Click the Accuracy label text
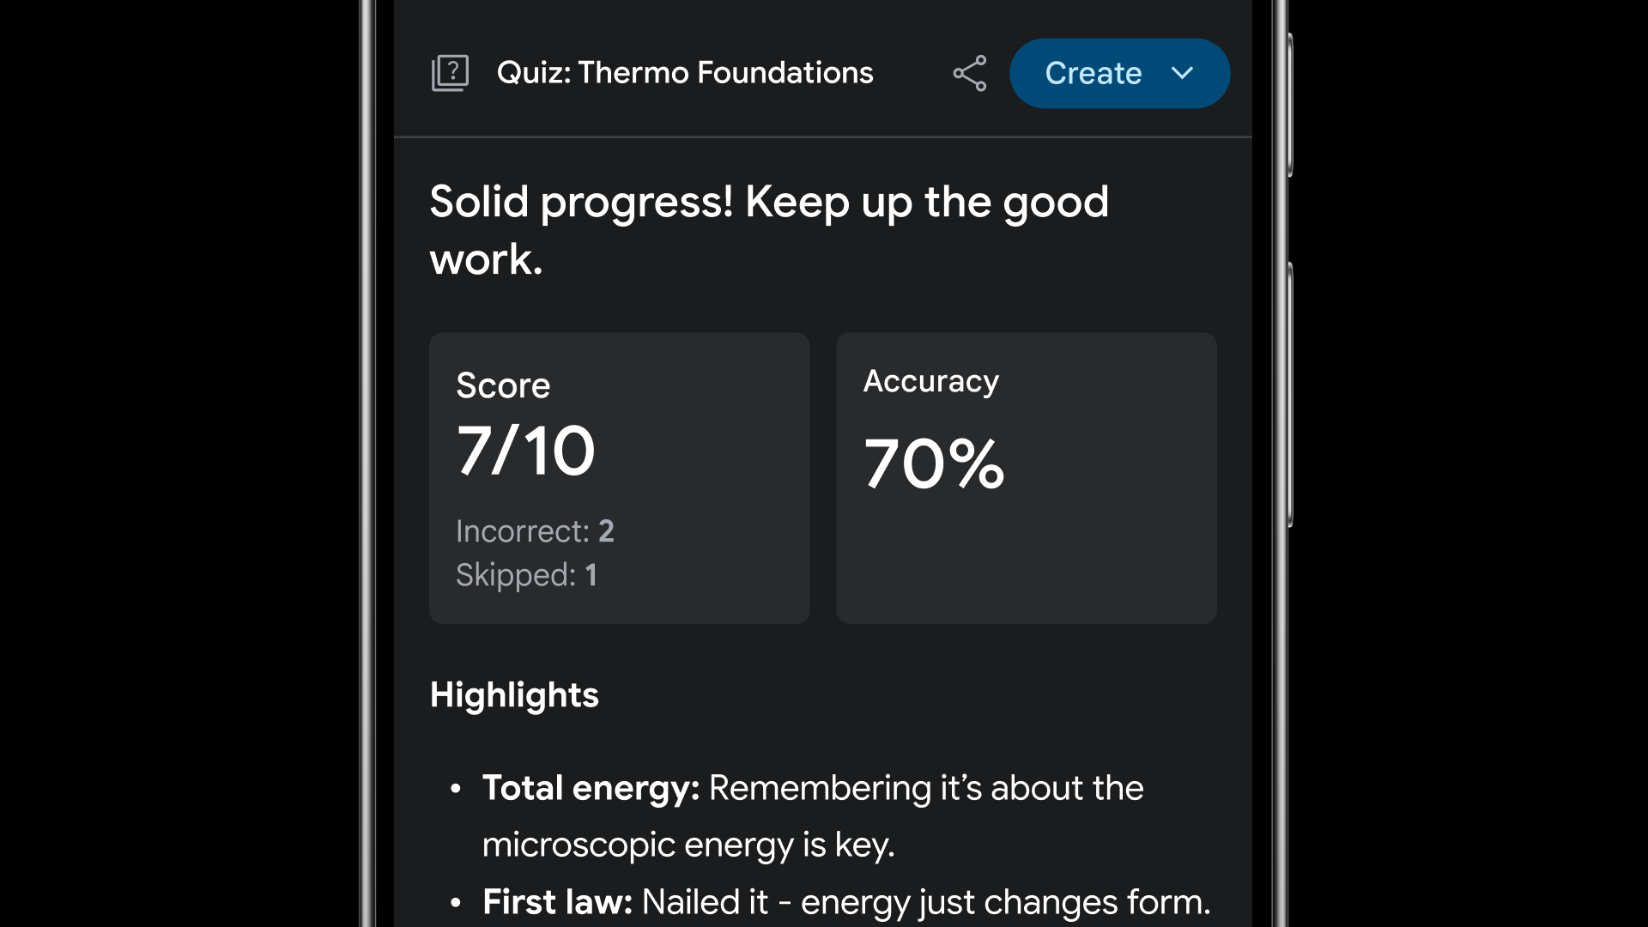 [930, 381]
